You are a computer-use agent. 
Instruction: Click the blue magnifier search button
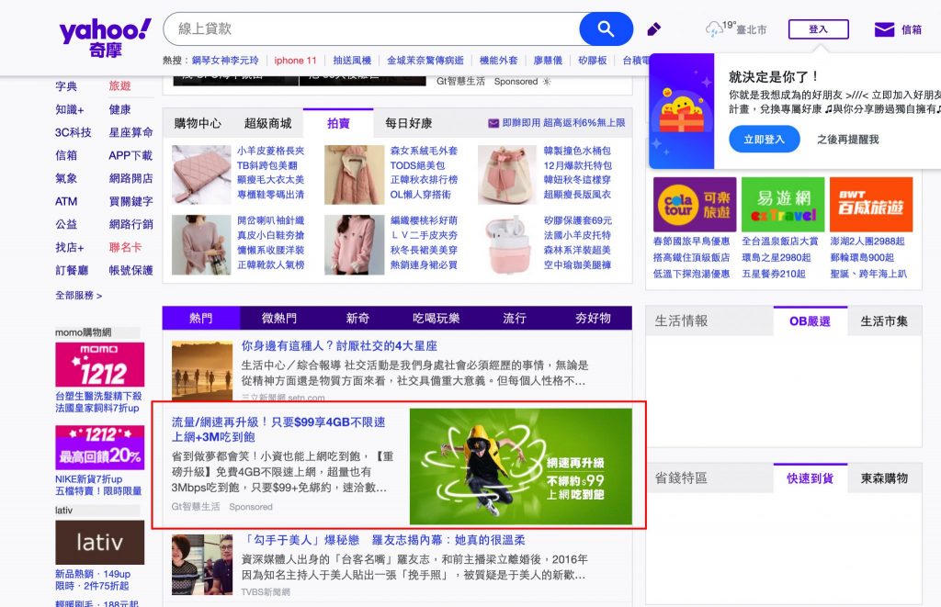tap(607, 28)
